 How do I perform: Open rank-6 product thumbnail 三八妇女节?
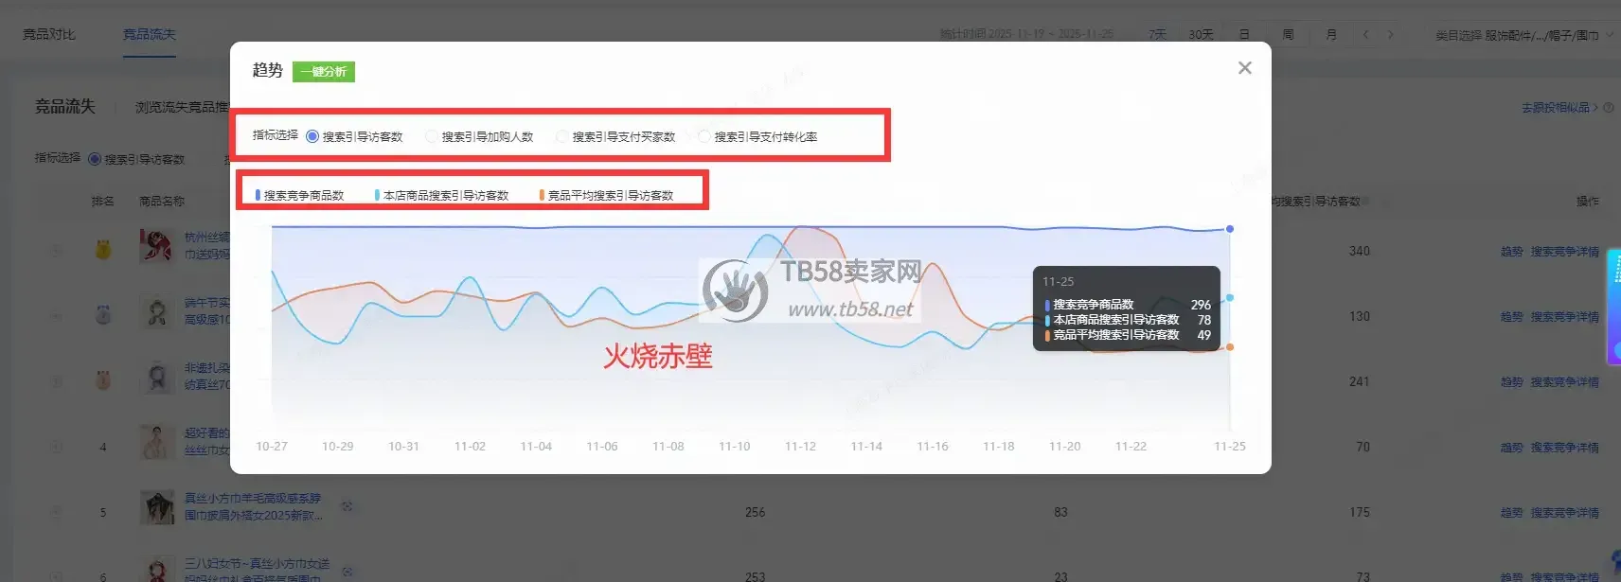(x=156, y=569)
